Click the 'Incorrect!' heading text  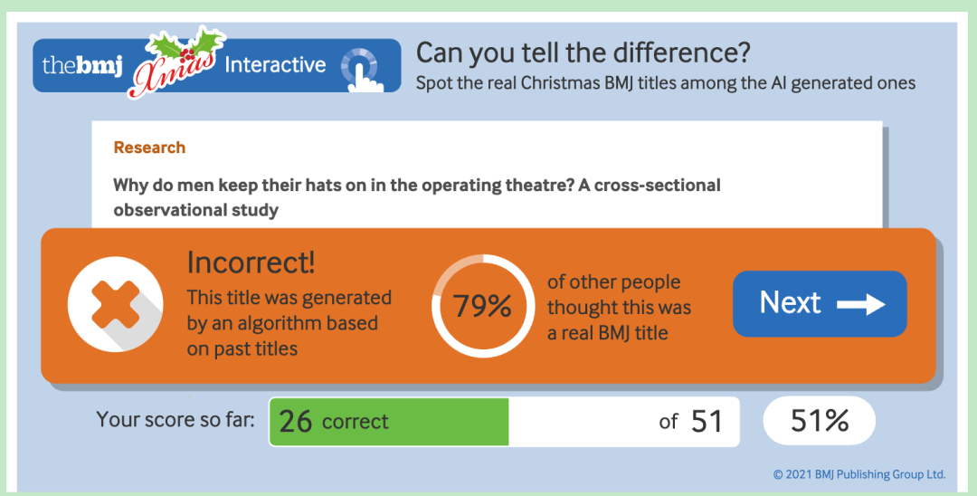coord(251,263)
